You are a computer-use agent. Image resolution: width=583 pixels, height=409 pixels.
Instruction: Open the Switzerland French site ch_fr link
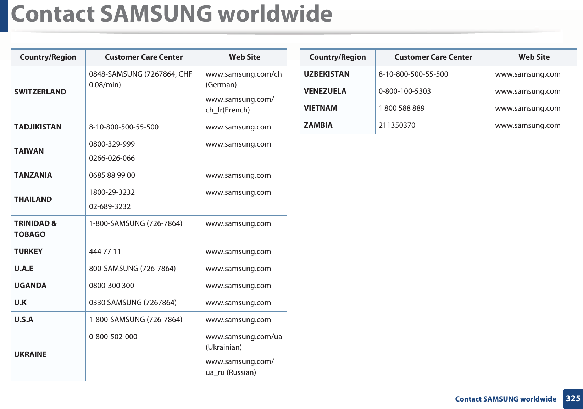[x=240, y=105]
